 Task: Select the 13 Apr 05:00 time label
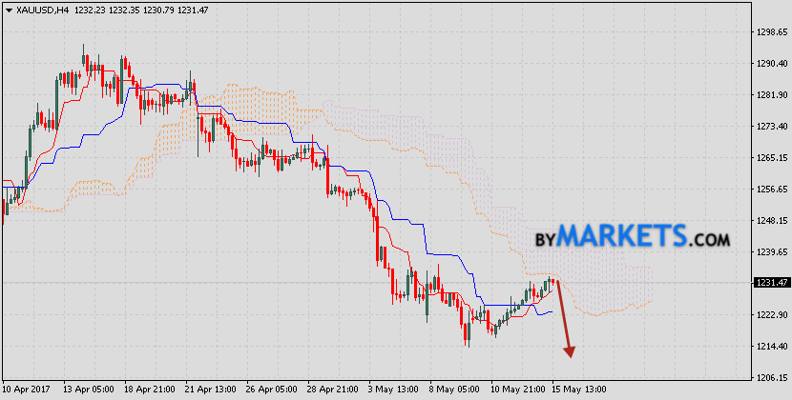point(90,391)
